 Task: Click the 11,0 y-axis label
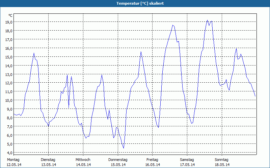(x=9, y=92)
